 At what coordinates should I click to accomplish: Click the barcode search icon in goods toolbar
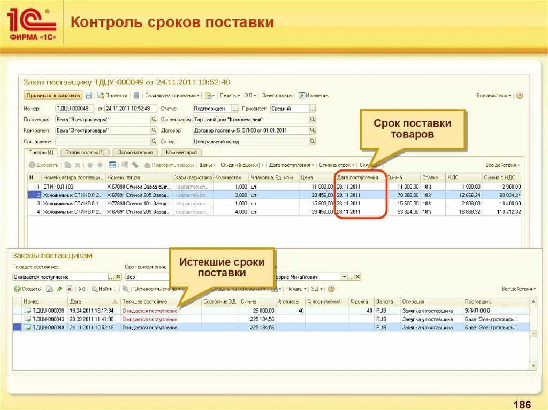(x=125, y=165)
